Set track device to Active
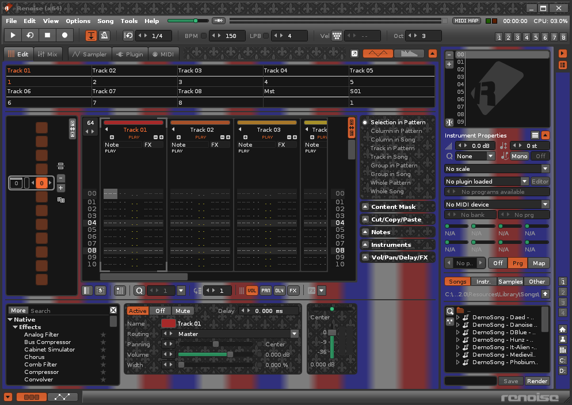572x405 pixels. click(x=138, y=311)
